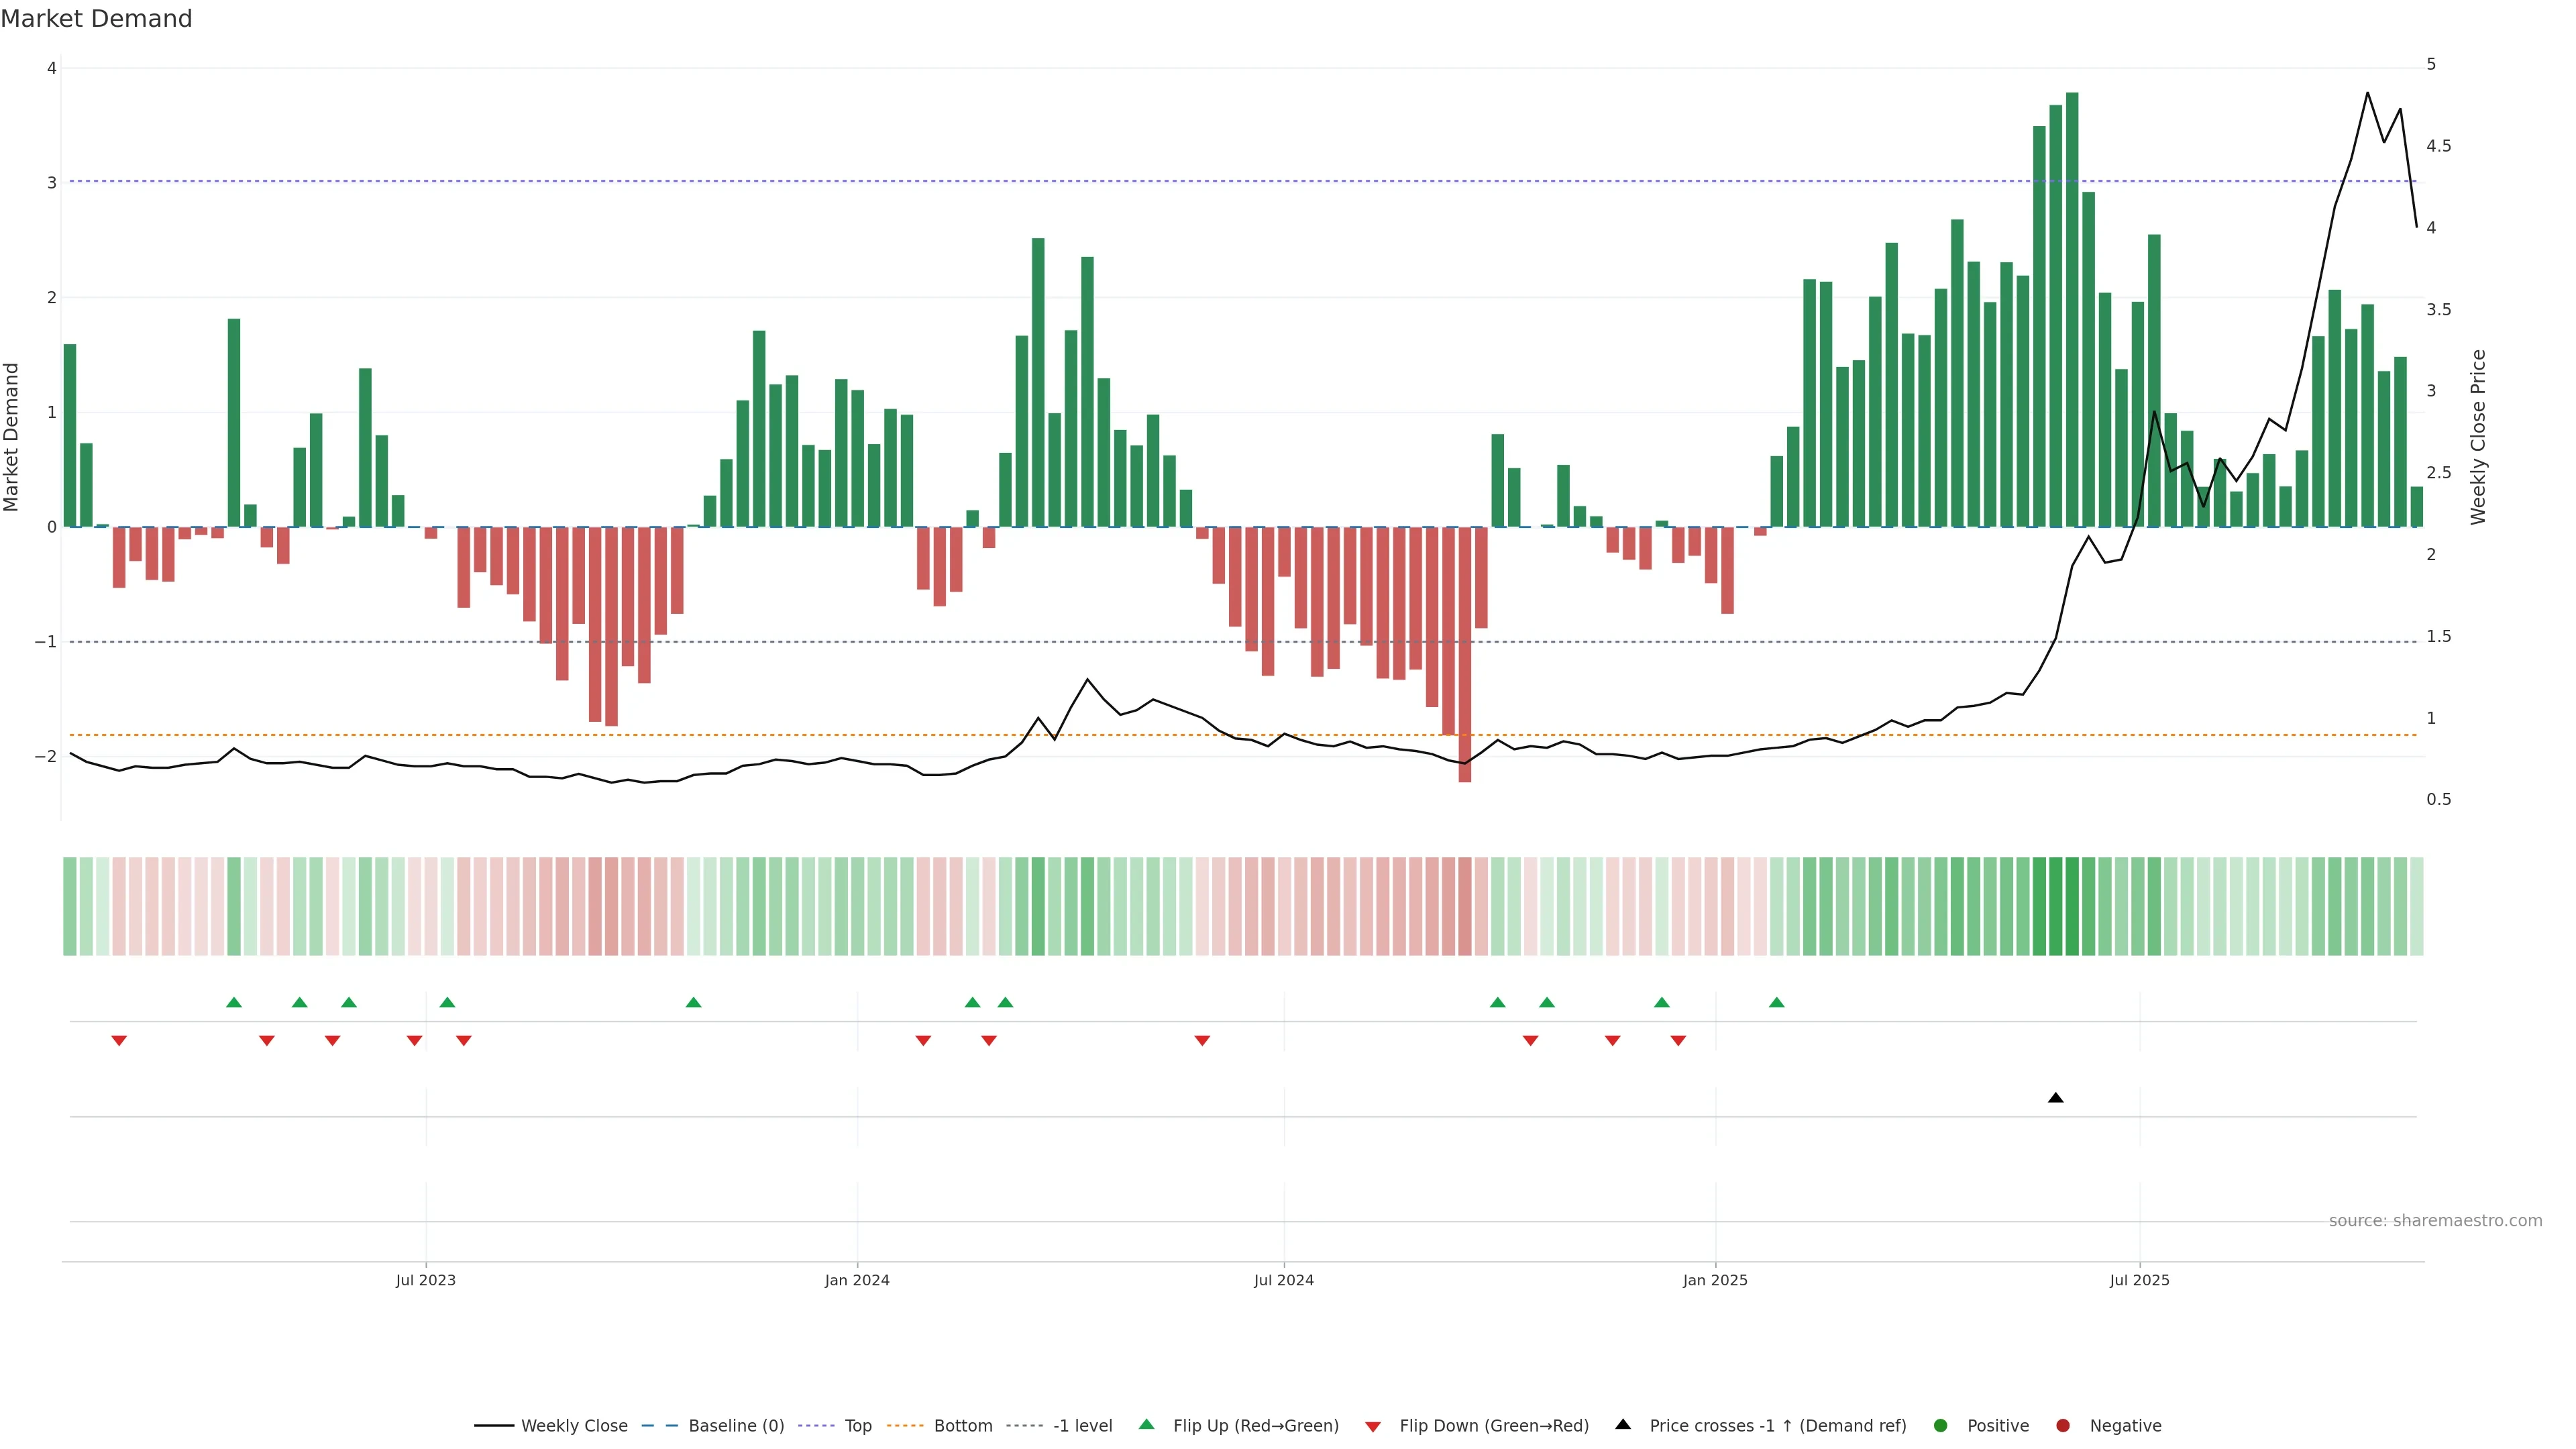Click the red Negative legend dot
Image resolution: width=2576 pixels, height=1449 pixels.
pyautogui.click(x=2063, y=1425)
